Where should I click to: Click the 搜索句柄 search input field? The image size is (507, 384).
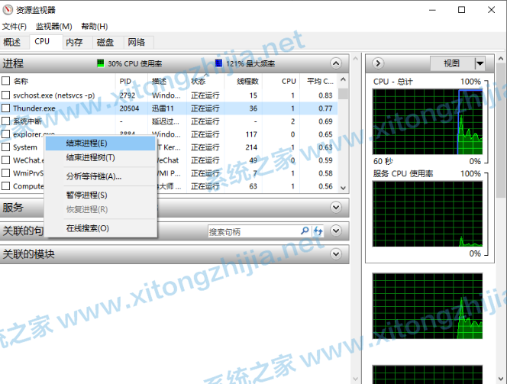(x=253, y=231)
